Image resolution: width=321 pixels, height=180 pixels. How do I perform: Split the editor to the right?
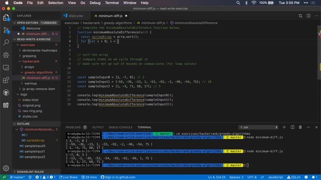[x=308, y=15]
